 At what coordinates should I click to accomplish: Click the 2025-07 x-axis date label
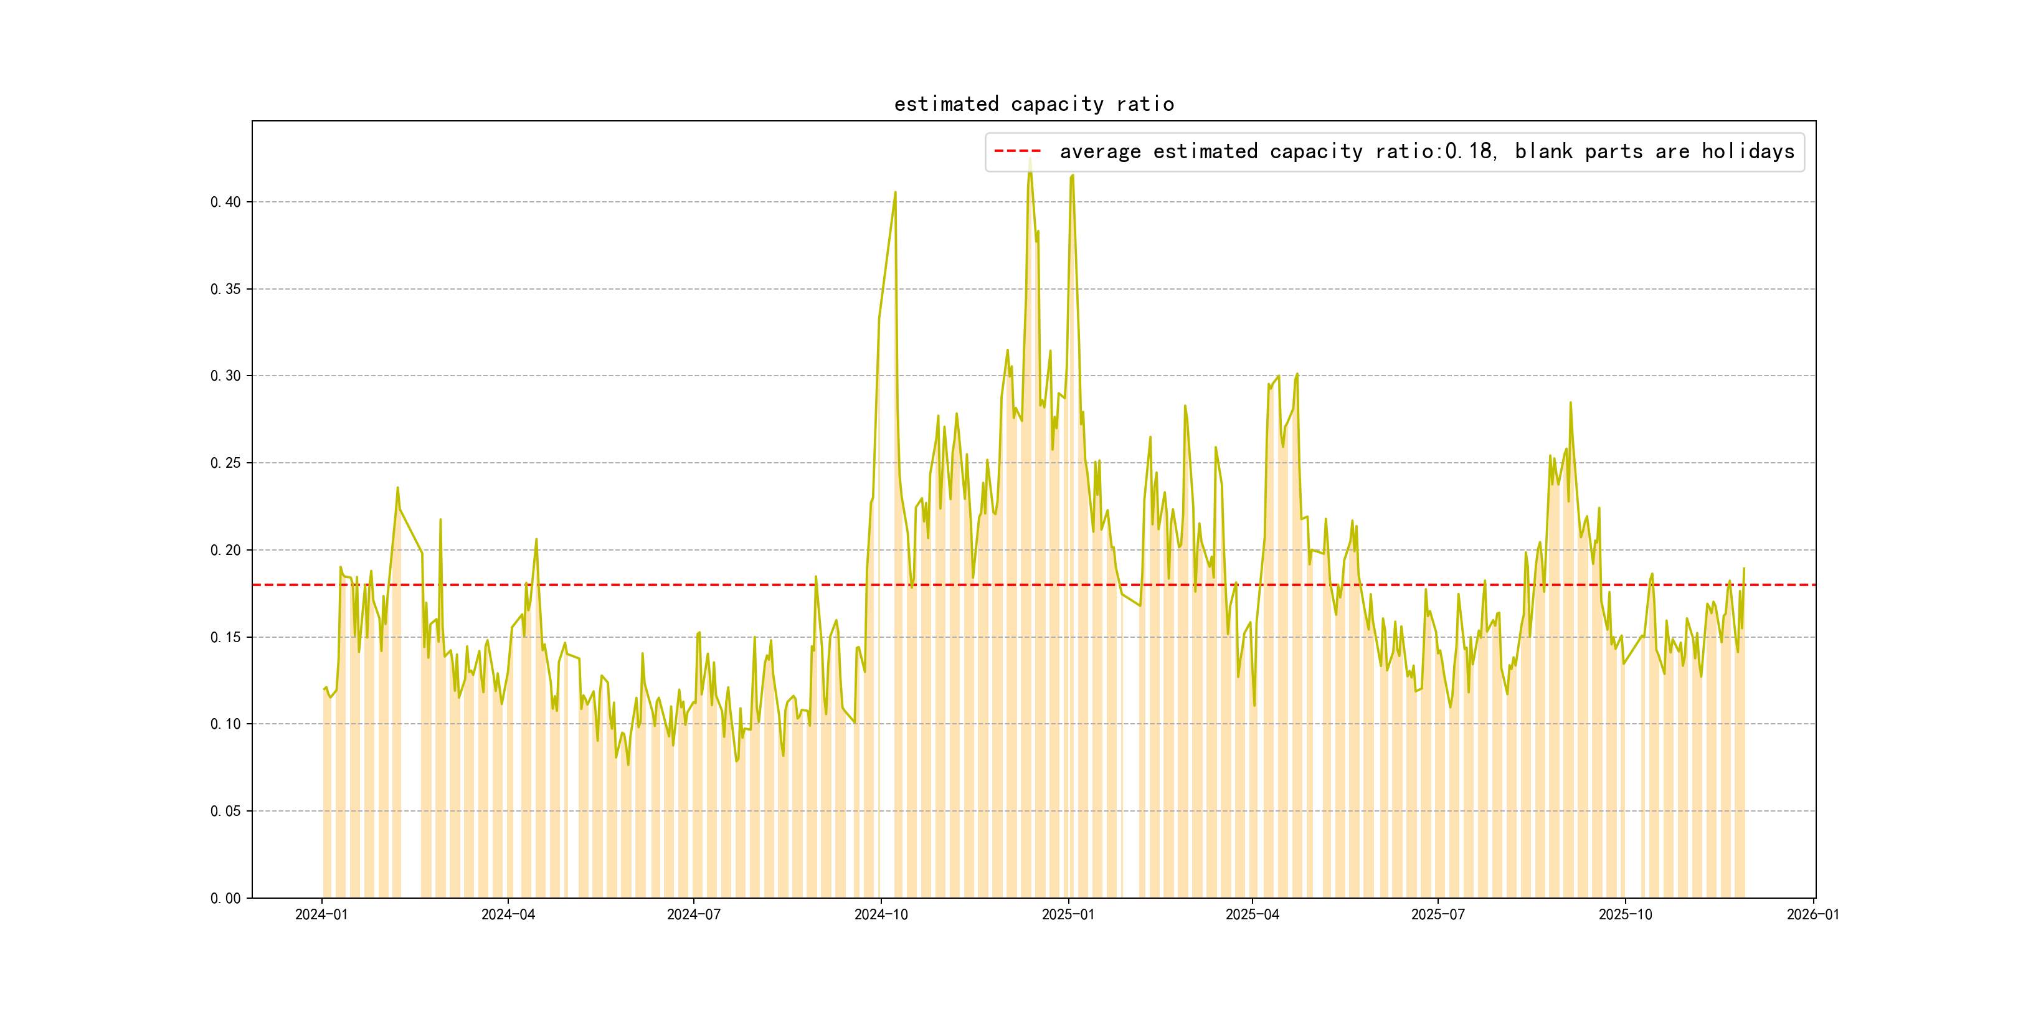[1438, 914]
